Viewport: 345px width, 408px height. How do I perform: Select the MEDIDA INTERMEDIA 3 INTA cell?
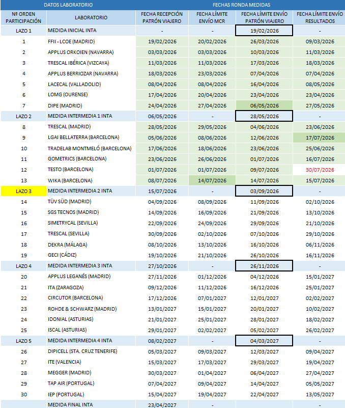(91, 266)
